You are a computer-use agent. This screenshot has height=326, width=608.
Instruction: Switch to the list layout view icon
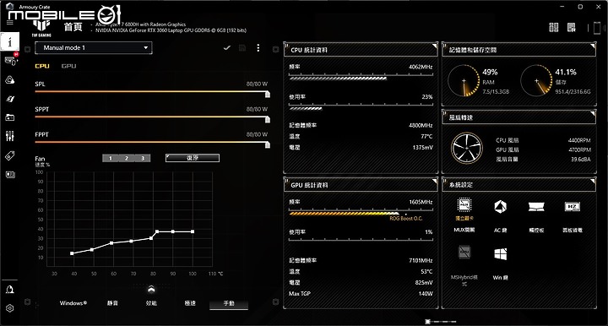click(x=572, y=27)
